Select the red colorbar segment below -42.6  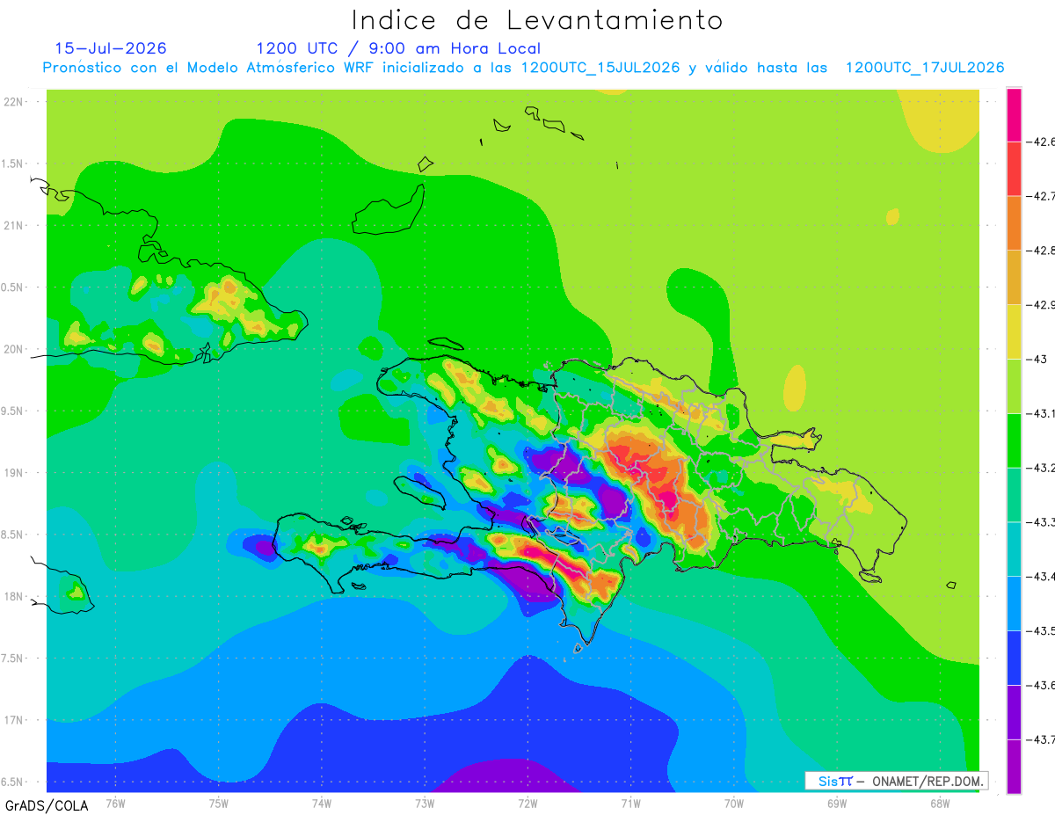(x=1014, y=169)
